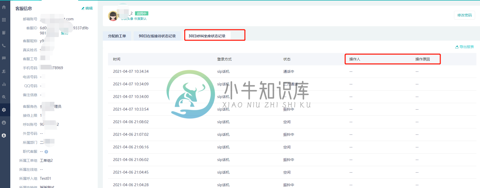The image size is (480, 188).
Task: Click the 修改密码 button
Action: (464, 15)
